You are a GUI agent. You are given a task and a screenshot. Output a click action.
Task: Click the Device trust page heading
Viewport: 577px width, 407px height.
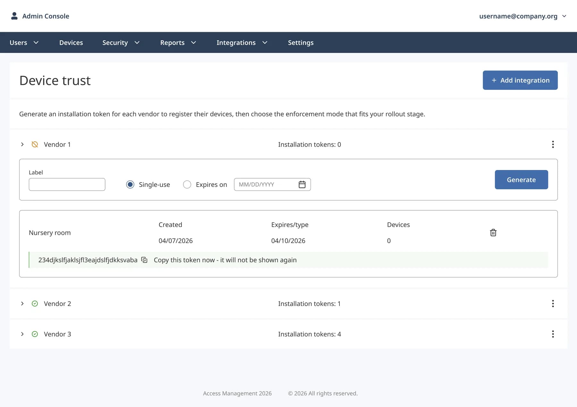[x=55, y=80]
